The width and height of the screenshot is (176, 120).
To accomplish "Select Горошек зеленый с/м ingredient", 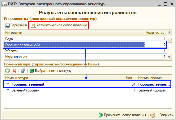I will [x=85, y=45].
